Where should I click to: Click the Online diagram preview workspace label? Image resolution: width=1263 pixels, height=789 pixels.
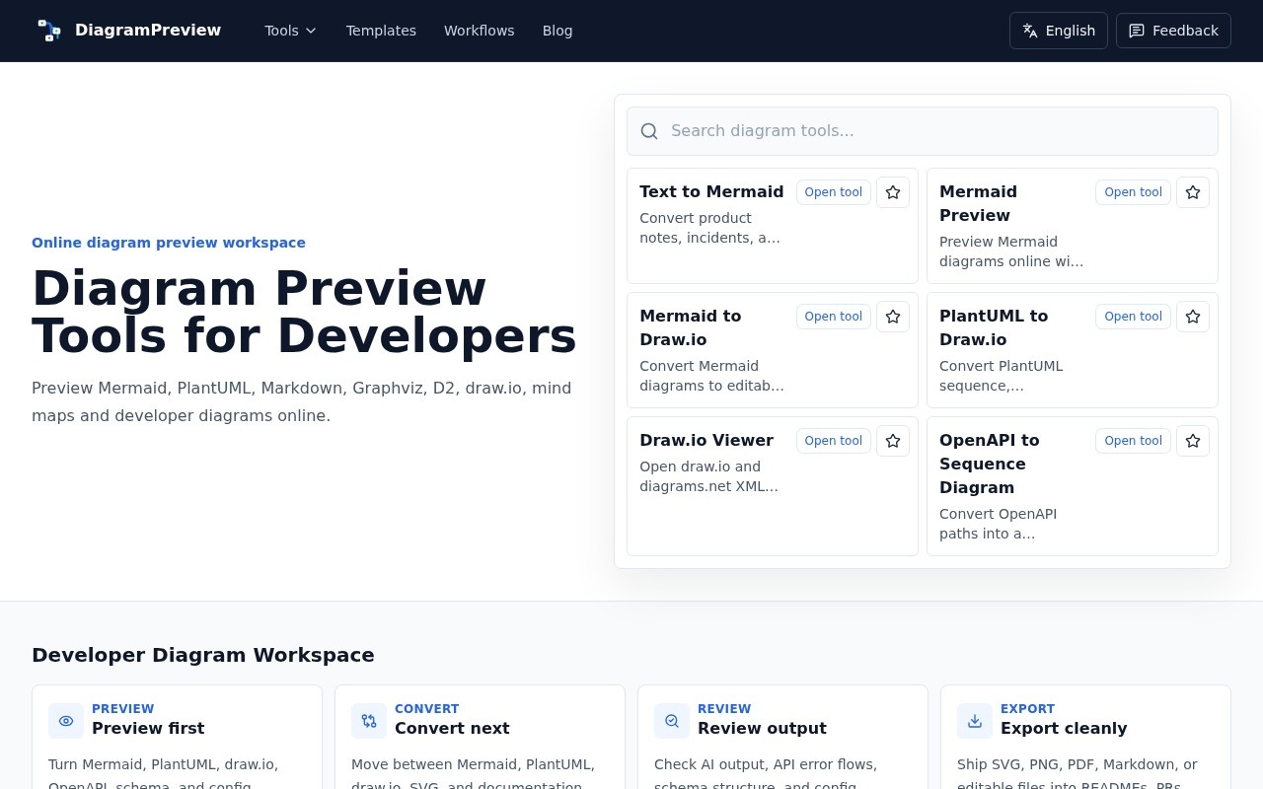(169, 243)
